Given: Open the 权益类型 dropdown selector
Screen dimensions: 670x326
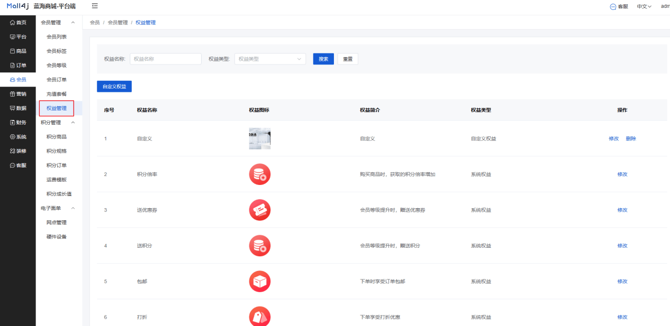Looking at the screenshot, I should point(270,59).
